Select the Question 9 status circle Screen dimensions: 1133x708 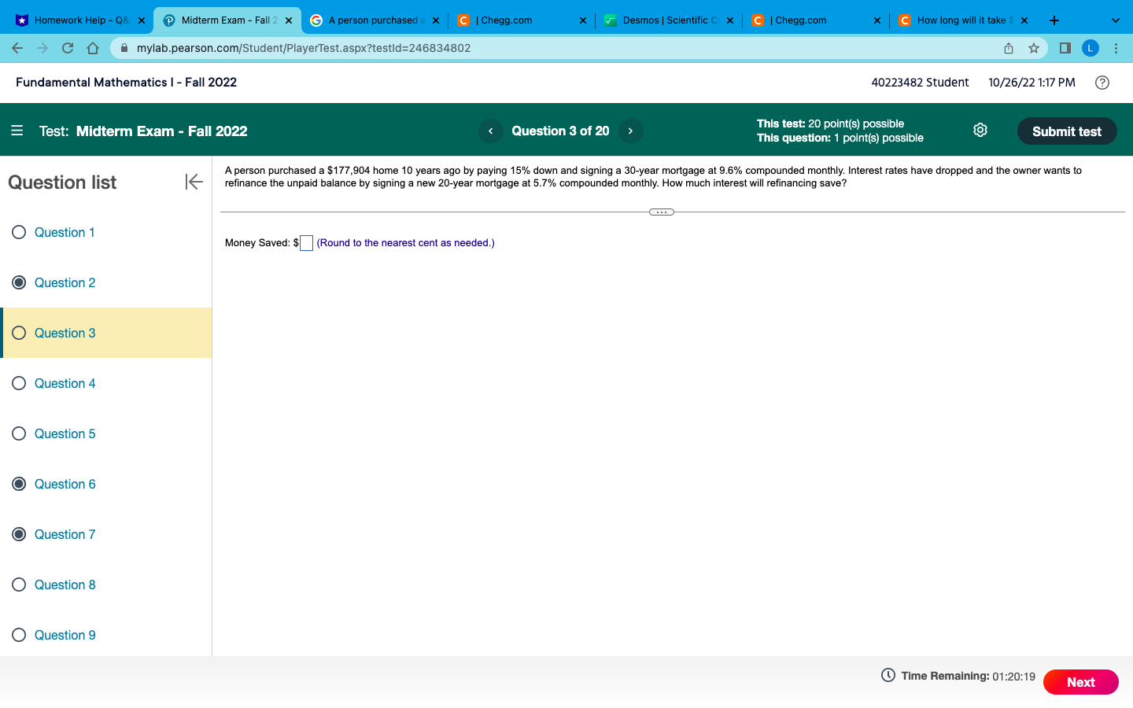point(18,635)
